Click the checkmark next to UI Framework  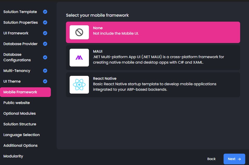(45, 33)
